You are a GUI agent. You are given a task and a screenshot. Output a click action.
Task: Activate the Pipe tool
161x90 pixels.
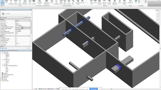(x=52, y=2)
